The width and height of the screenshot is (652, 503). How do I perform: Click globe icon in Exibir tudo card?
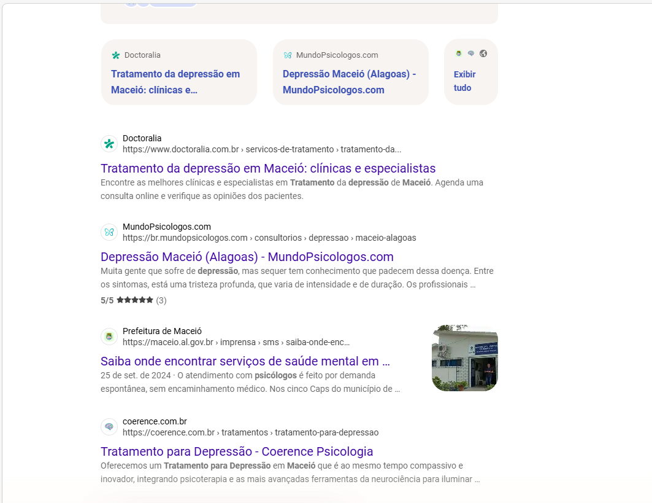[483, 53]
